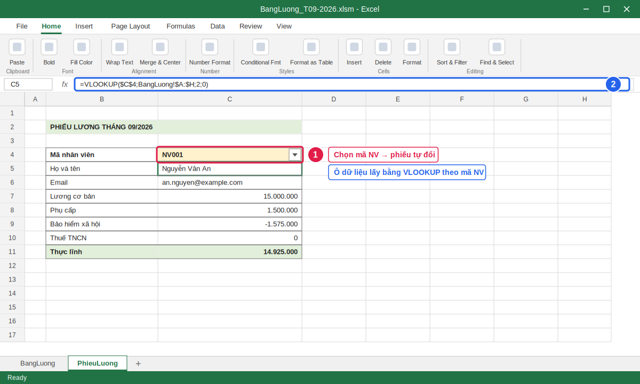Screen dimensions: 640x384
Task: Click the Paste icon in Clipboard group
Action: click(17, 47)
